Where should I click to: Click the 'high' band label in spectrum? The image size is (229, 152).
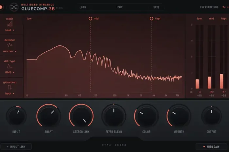[x=158, y=19]
